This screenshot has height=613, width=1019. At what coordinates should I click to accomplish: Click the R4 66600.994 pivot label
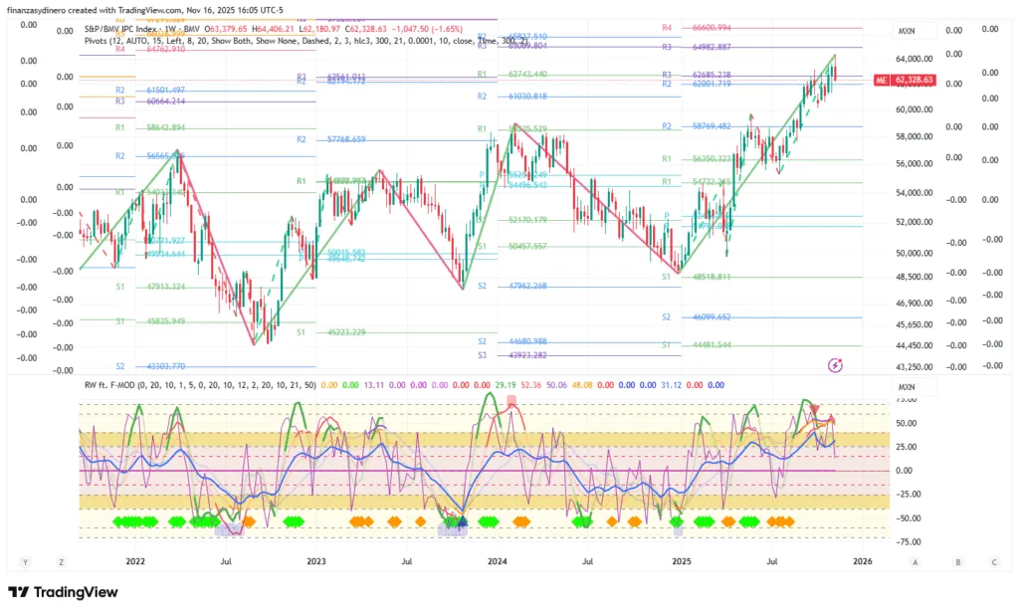(710, 28)
